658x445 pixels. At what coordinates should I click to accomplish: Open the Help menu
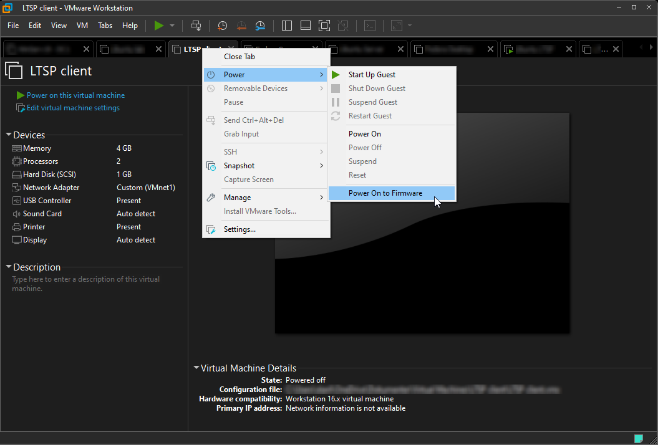point(130,26)
